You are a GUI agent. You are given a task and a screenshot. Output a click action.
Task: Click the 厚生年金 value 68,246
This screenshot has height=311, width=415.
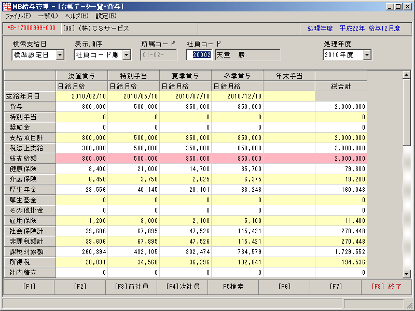pyautogui.click(x=238, y=190)
